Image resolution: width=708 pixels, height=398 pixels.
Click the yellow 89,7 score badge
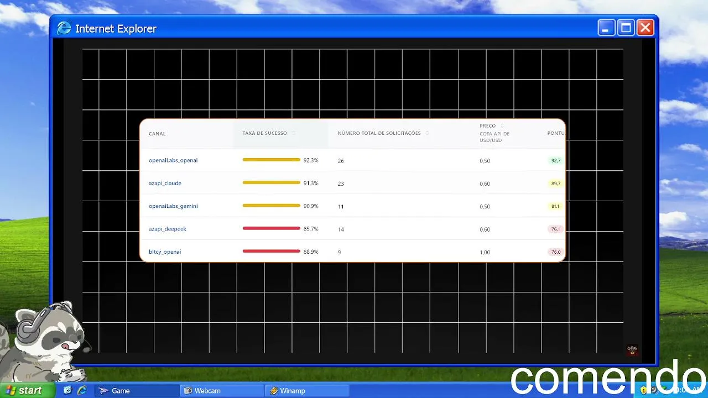point(555,184)
